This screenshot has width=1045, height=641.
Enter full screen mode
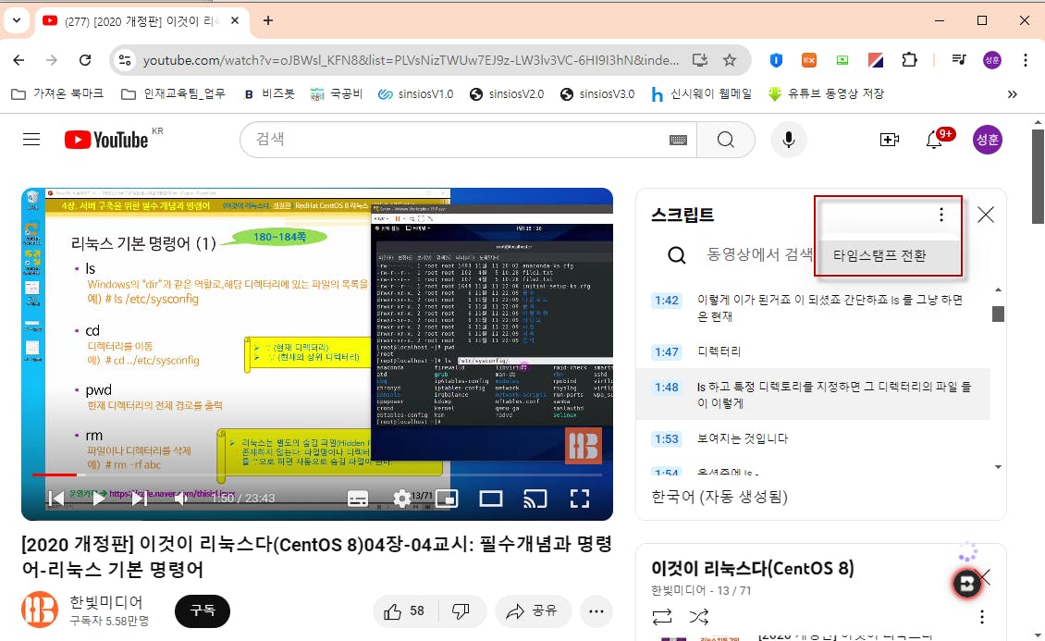coord(580,499)
